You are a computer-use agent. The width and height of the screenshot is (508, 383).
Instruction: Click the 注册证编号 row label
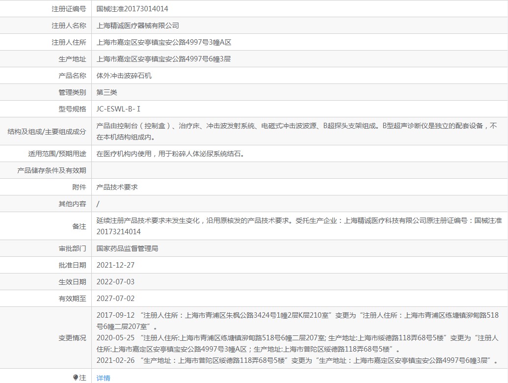pos(69,9)
